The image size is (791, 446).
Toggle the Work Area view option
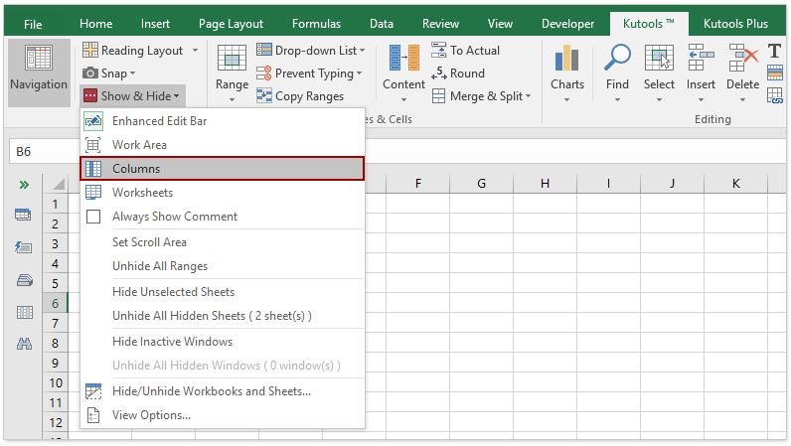(139, 145)
